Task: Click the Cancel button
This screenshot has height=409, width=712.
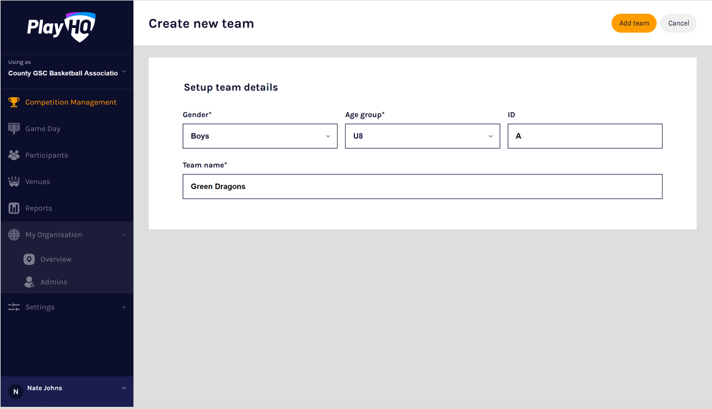Action: click(x=678, y=23)
